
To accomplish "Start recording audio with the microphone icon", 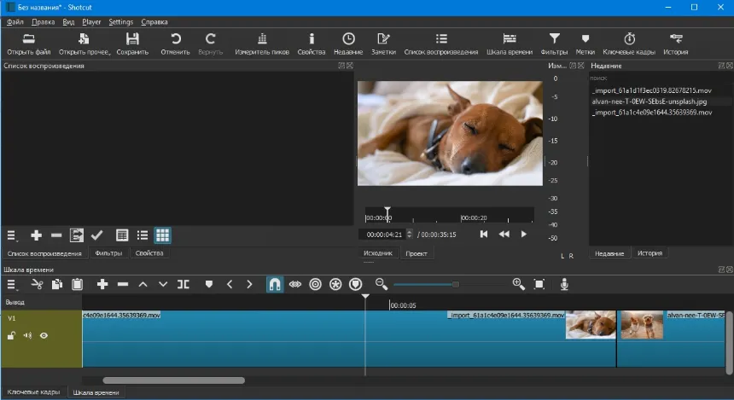I will click(564, 284).
